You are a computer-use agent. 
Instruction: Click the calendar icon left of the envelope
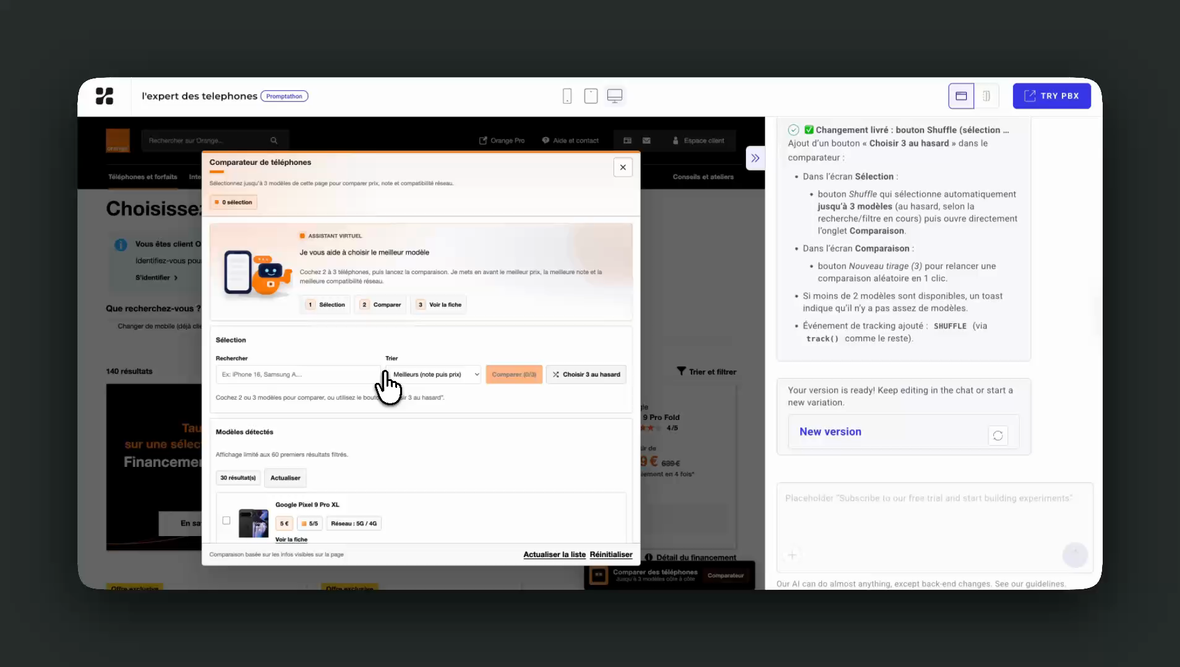(x=627, y=140)
